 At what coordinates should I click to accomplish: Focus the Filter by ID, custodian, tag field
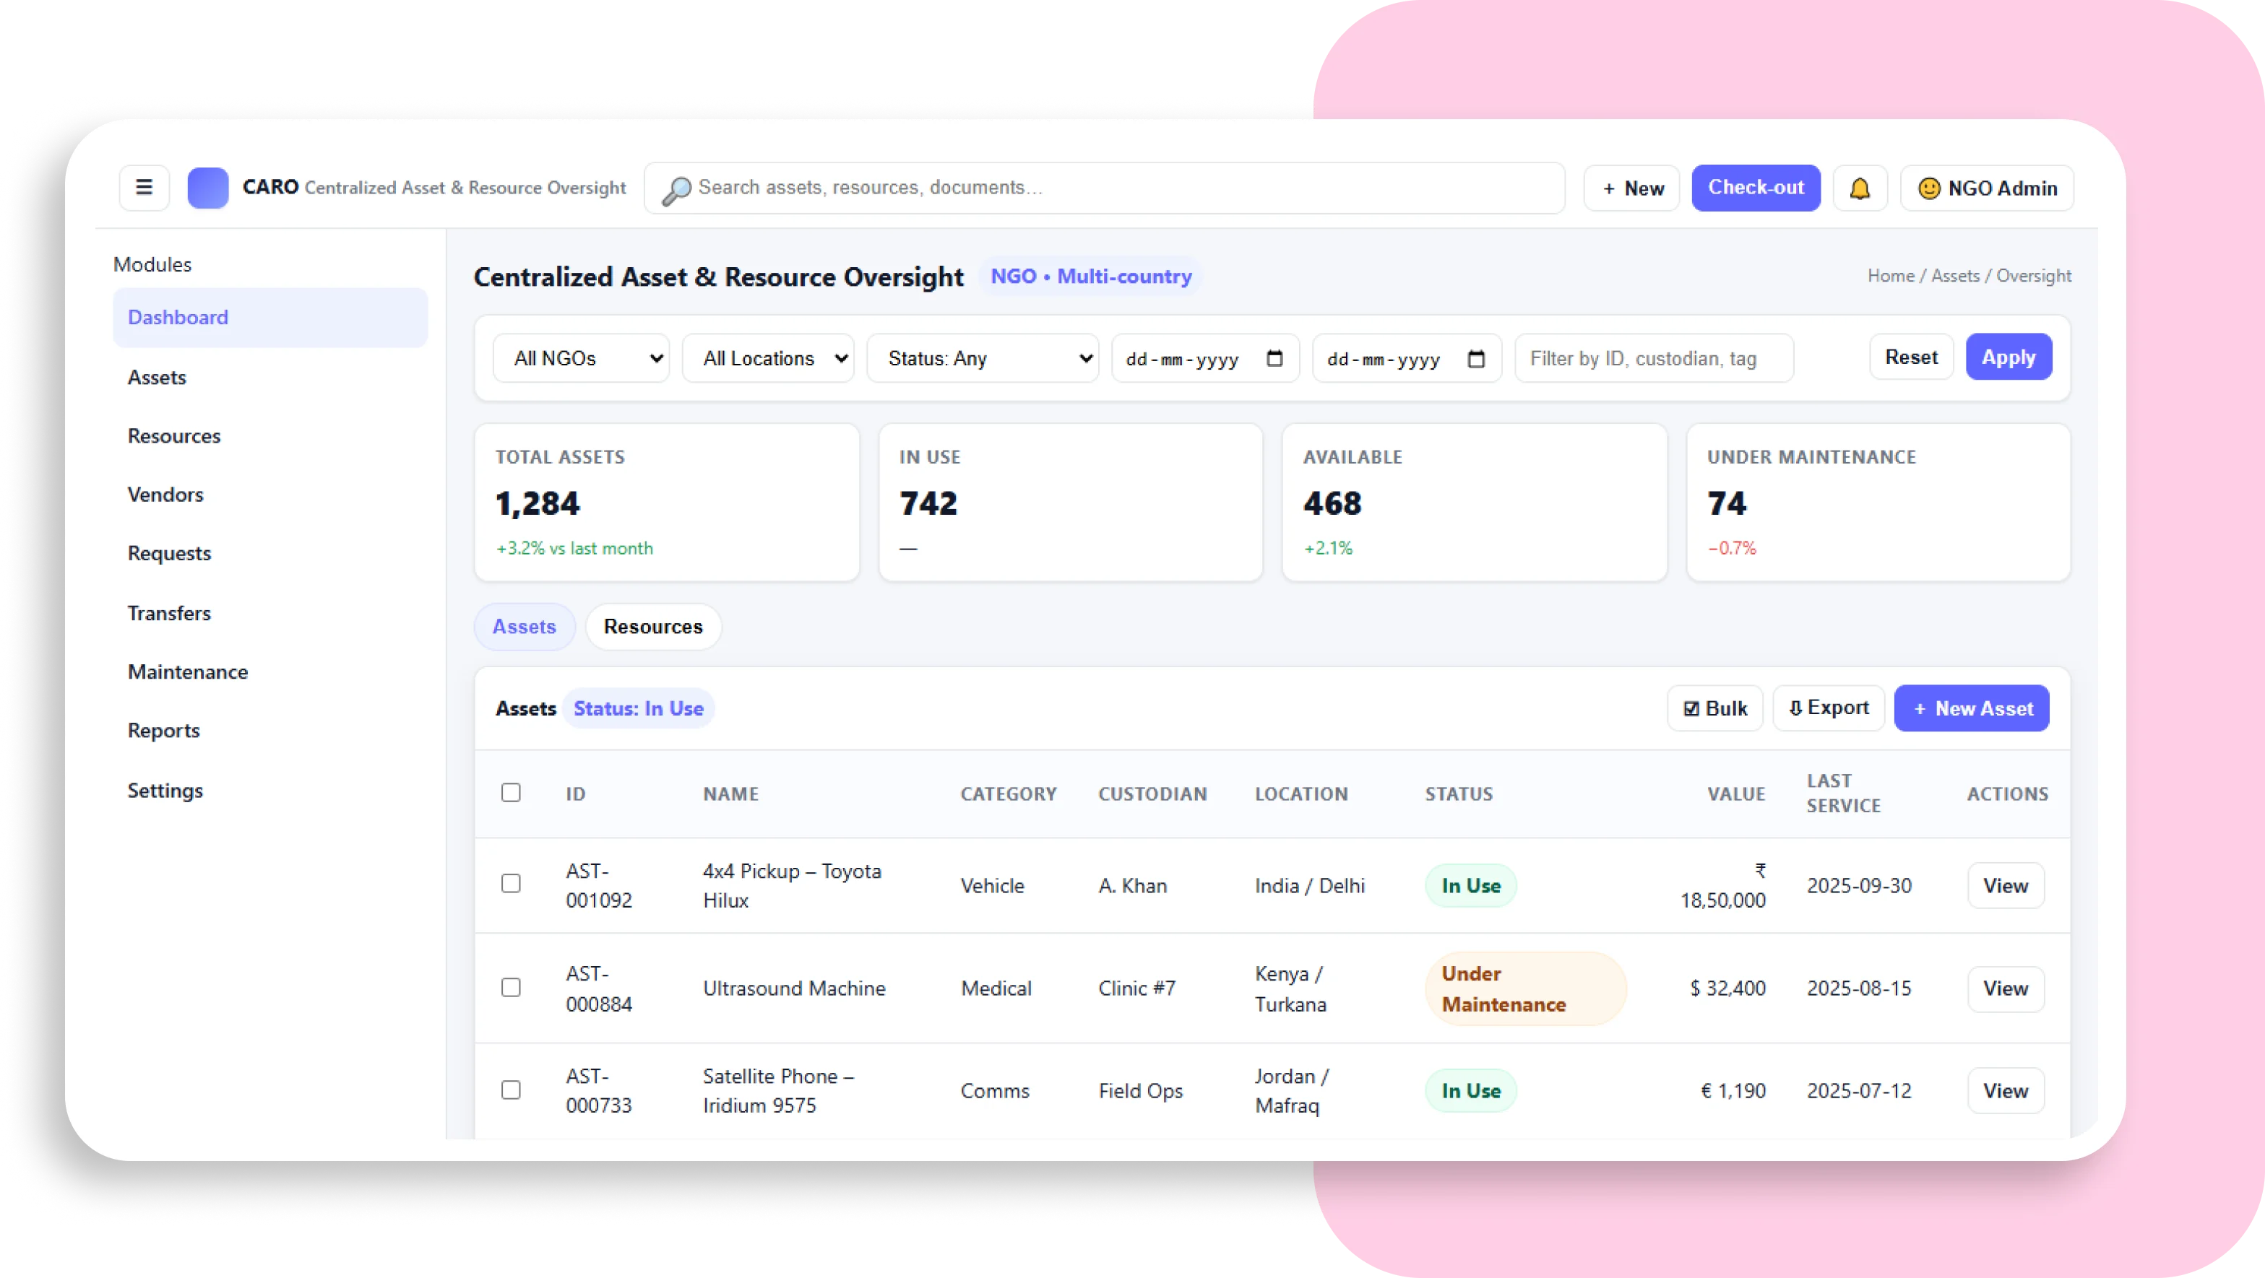pos(1653,359)
